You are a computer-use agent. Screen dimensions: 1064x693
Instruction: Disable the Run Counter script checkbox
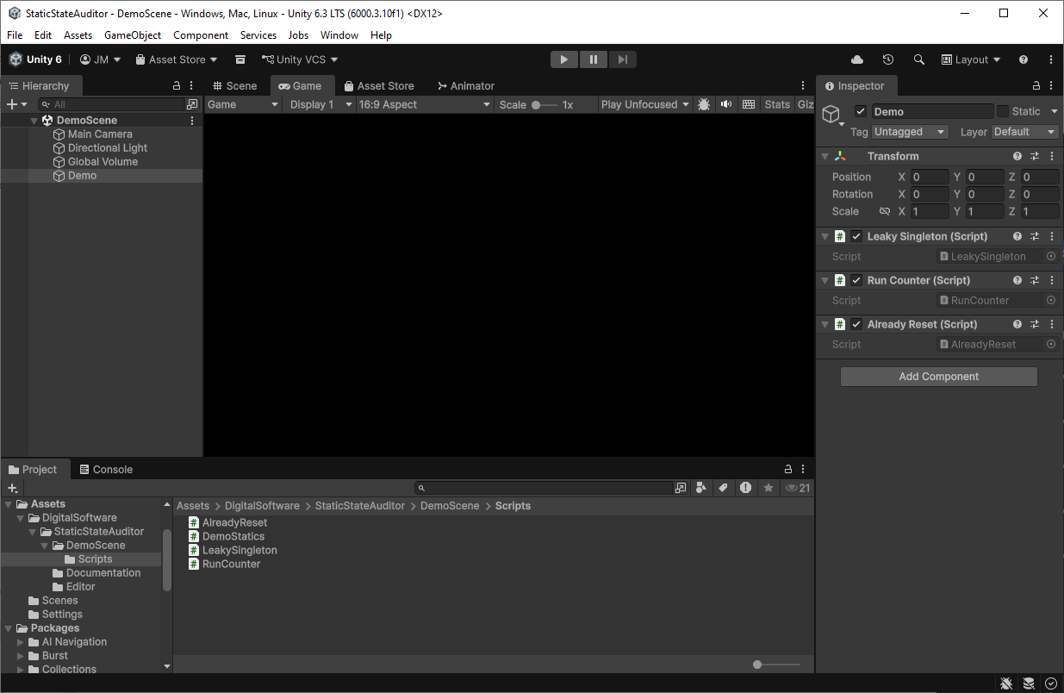(856, 280)
